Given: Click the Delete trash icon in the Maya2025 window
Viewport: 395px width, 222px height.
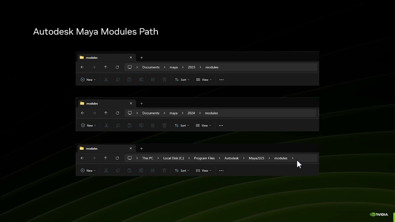Looking at the screenshot, I should pos(164,171).
